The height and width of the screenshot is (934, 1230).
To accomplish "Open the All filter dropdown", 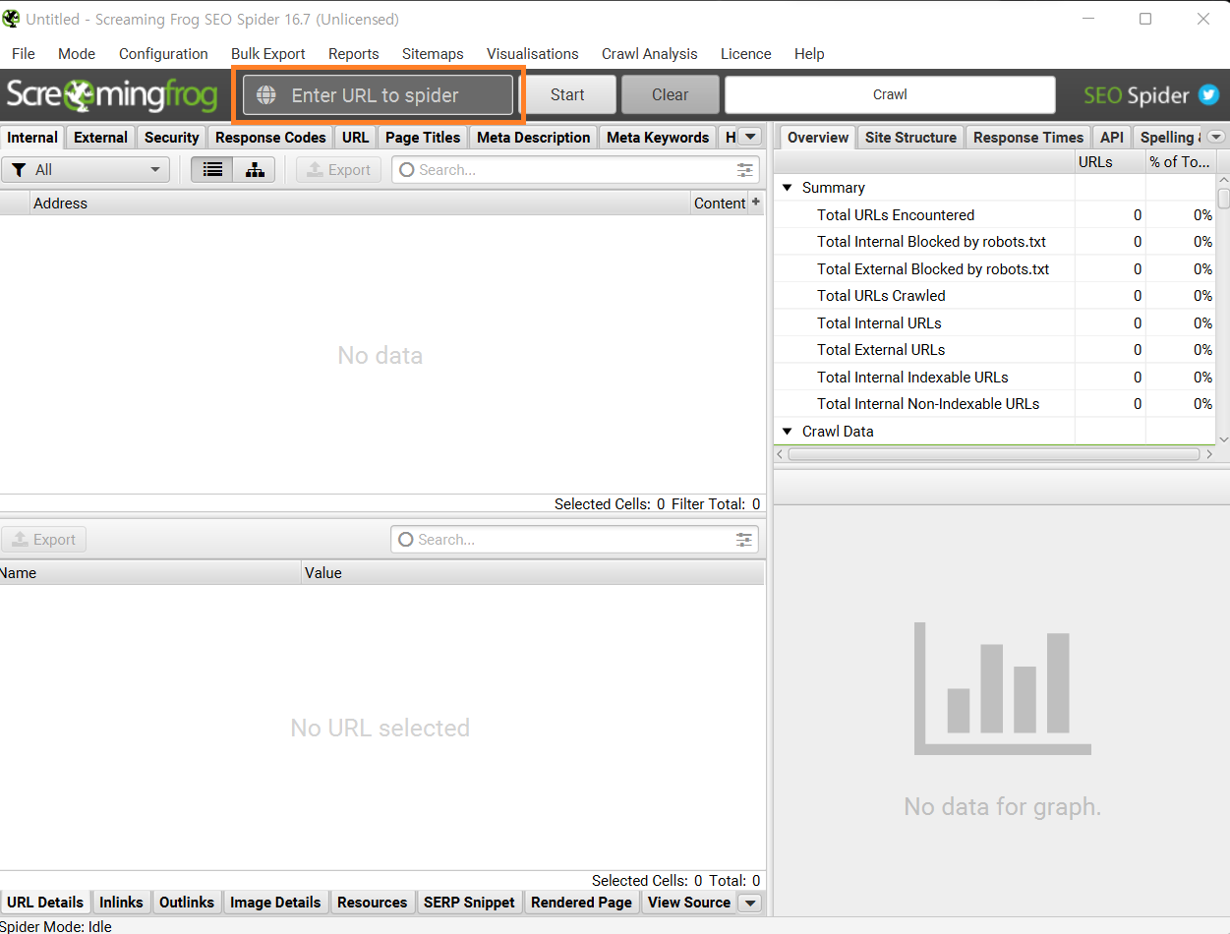I will point(86,170).
